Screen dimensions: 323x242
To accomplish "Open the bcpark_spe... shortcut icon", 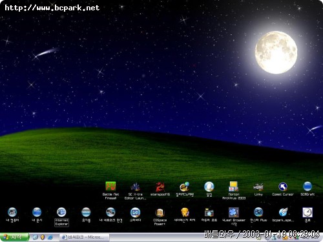I will pos(283,212).
